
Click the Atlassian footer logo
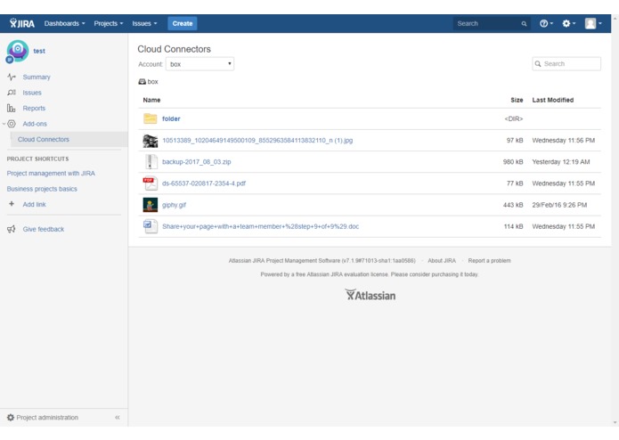click(370, 295)
